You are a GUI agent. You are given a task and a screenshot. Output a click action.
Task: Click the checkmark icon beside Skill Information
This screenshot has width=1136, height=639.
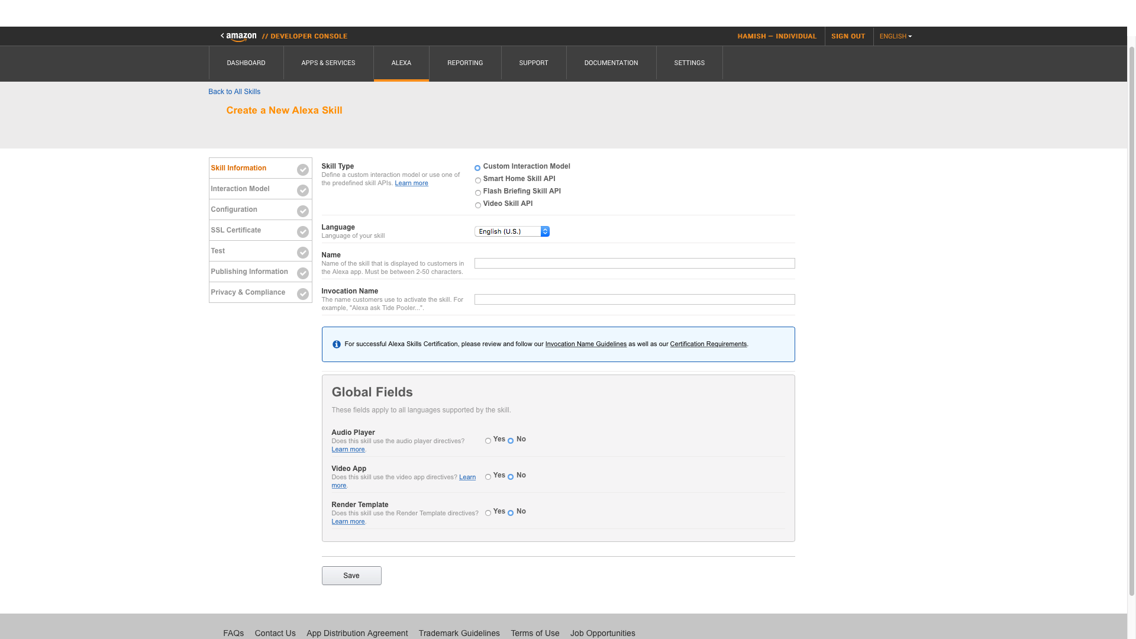click(303, 170)
